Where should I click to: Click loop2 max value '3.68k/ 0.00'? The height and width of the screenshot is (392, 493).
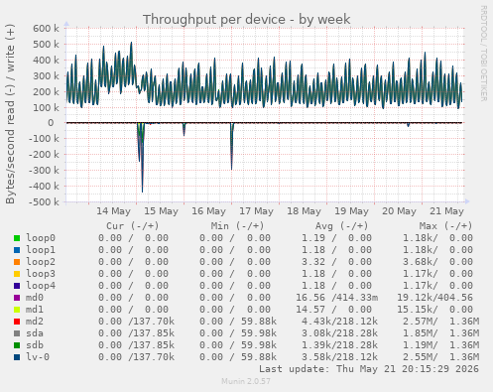[437, 262]
